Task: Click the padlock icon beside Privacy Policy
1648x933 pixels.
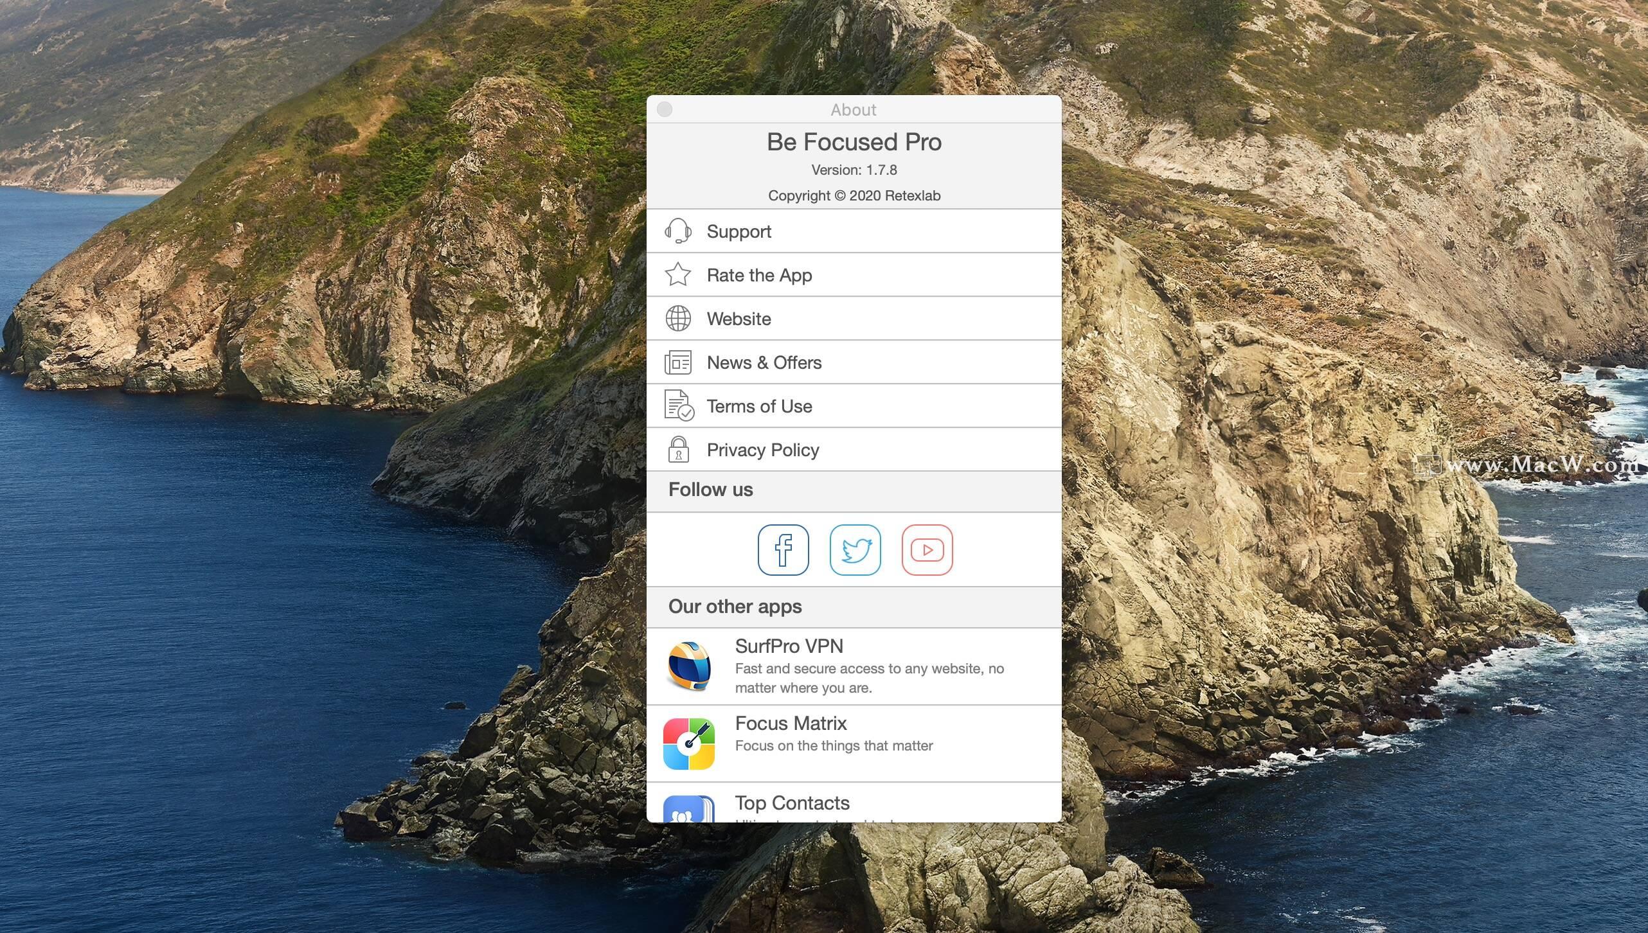Action: [678, 449]
